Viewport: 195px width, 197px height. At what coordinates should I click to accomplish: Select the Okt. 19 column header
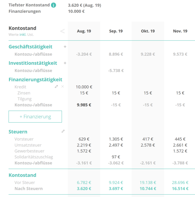[148, 31]
